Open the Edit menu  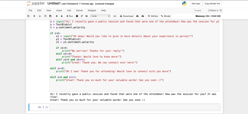click(x=39, y=10)
